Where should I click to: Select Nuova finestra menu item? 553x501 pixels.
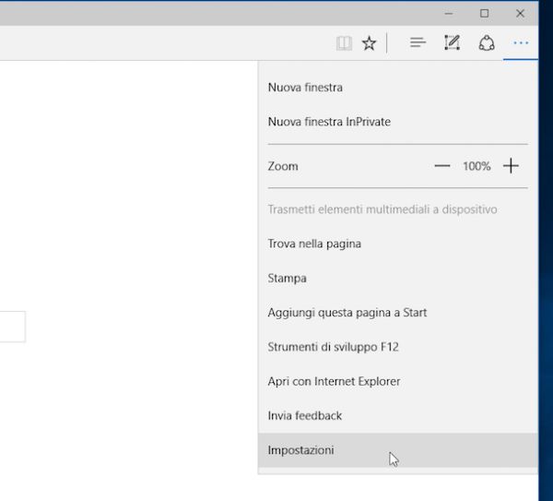pos(305,88)
